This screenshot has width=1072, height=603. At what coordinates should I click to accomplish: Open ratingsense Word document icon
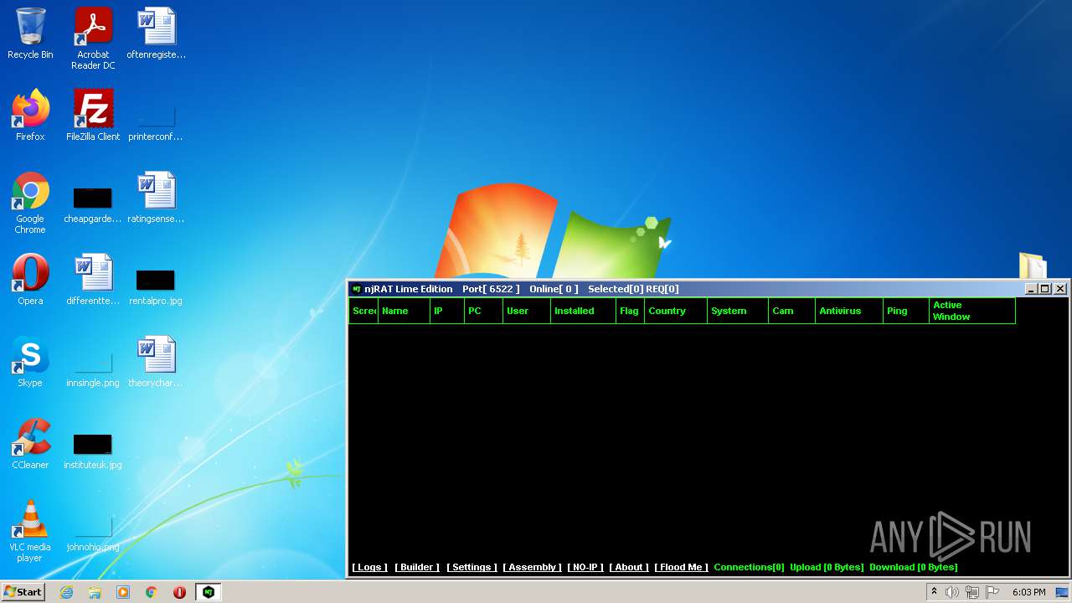click(156, 198)
